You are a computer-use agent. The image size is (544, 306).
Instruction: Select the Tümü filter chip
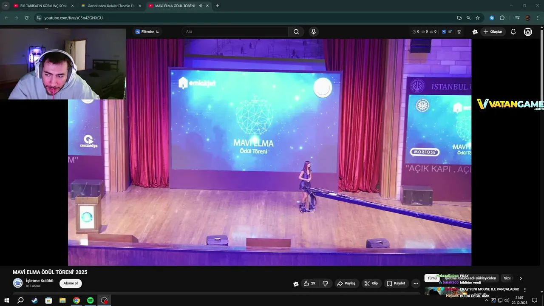coord(432,278)
